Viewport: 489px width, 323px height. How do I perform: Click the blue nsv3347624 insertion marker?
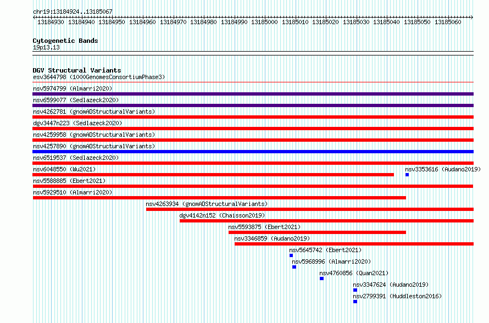[355, 290]
